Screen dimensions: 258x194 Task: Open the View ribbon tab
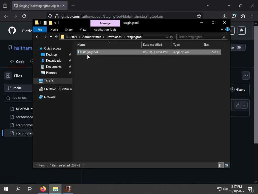coord(83,30)
